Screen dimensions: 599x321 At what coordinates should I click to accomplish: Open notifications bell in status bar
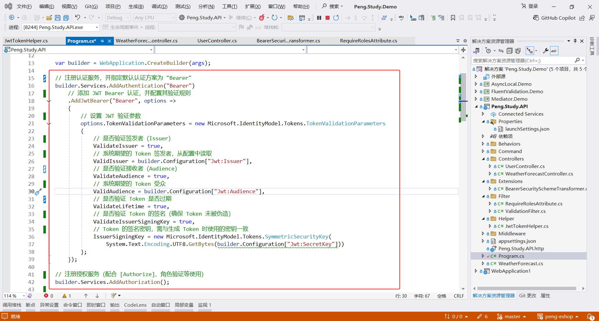point(590,317)
